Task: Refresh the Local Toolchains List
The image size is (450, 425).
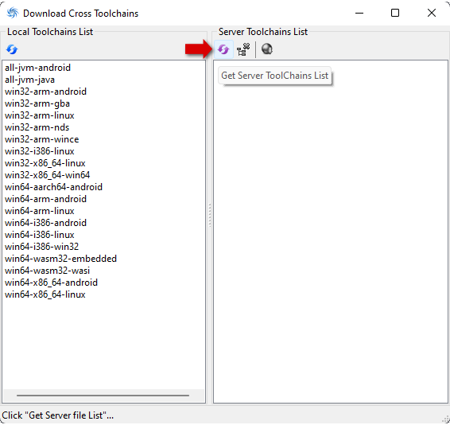Action: [12, 49]
